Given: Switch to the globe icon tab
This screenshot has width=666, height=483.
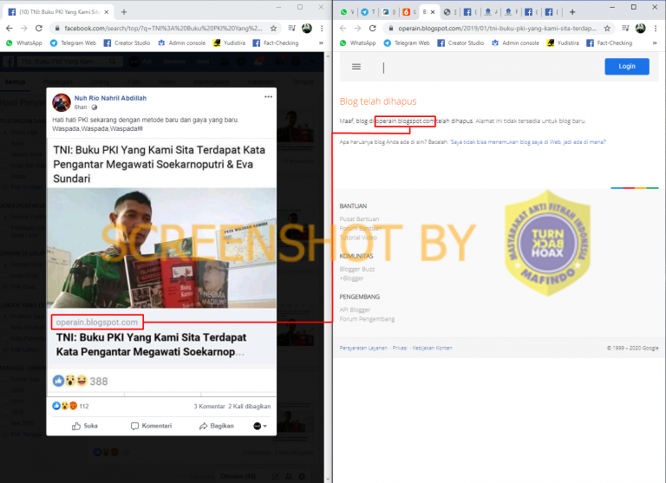Looking at the screenshot, I should point(450,12).
